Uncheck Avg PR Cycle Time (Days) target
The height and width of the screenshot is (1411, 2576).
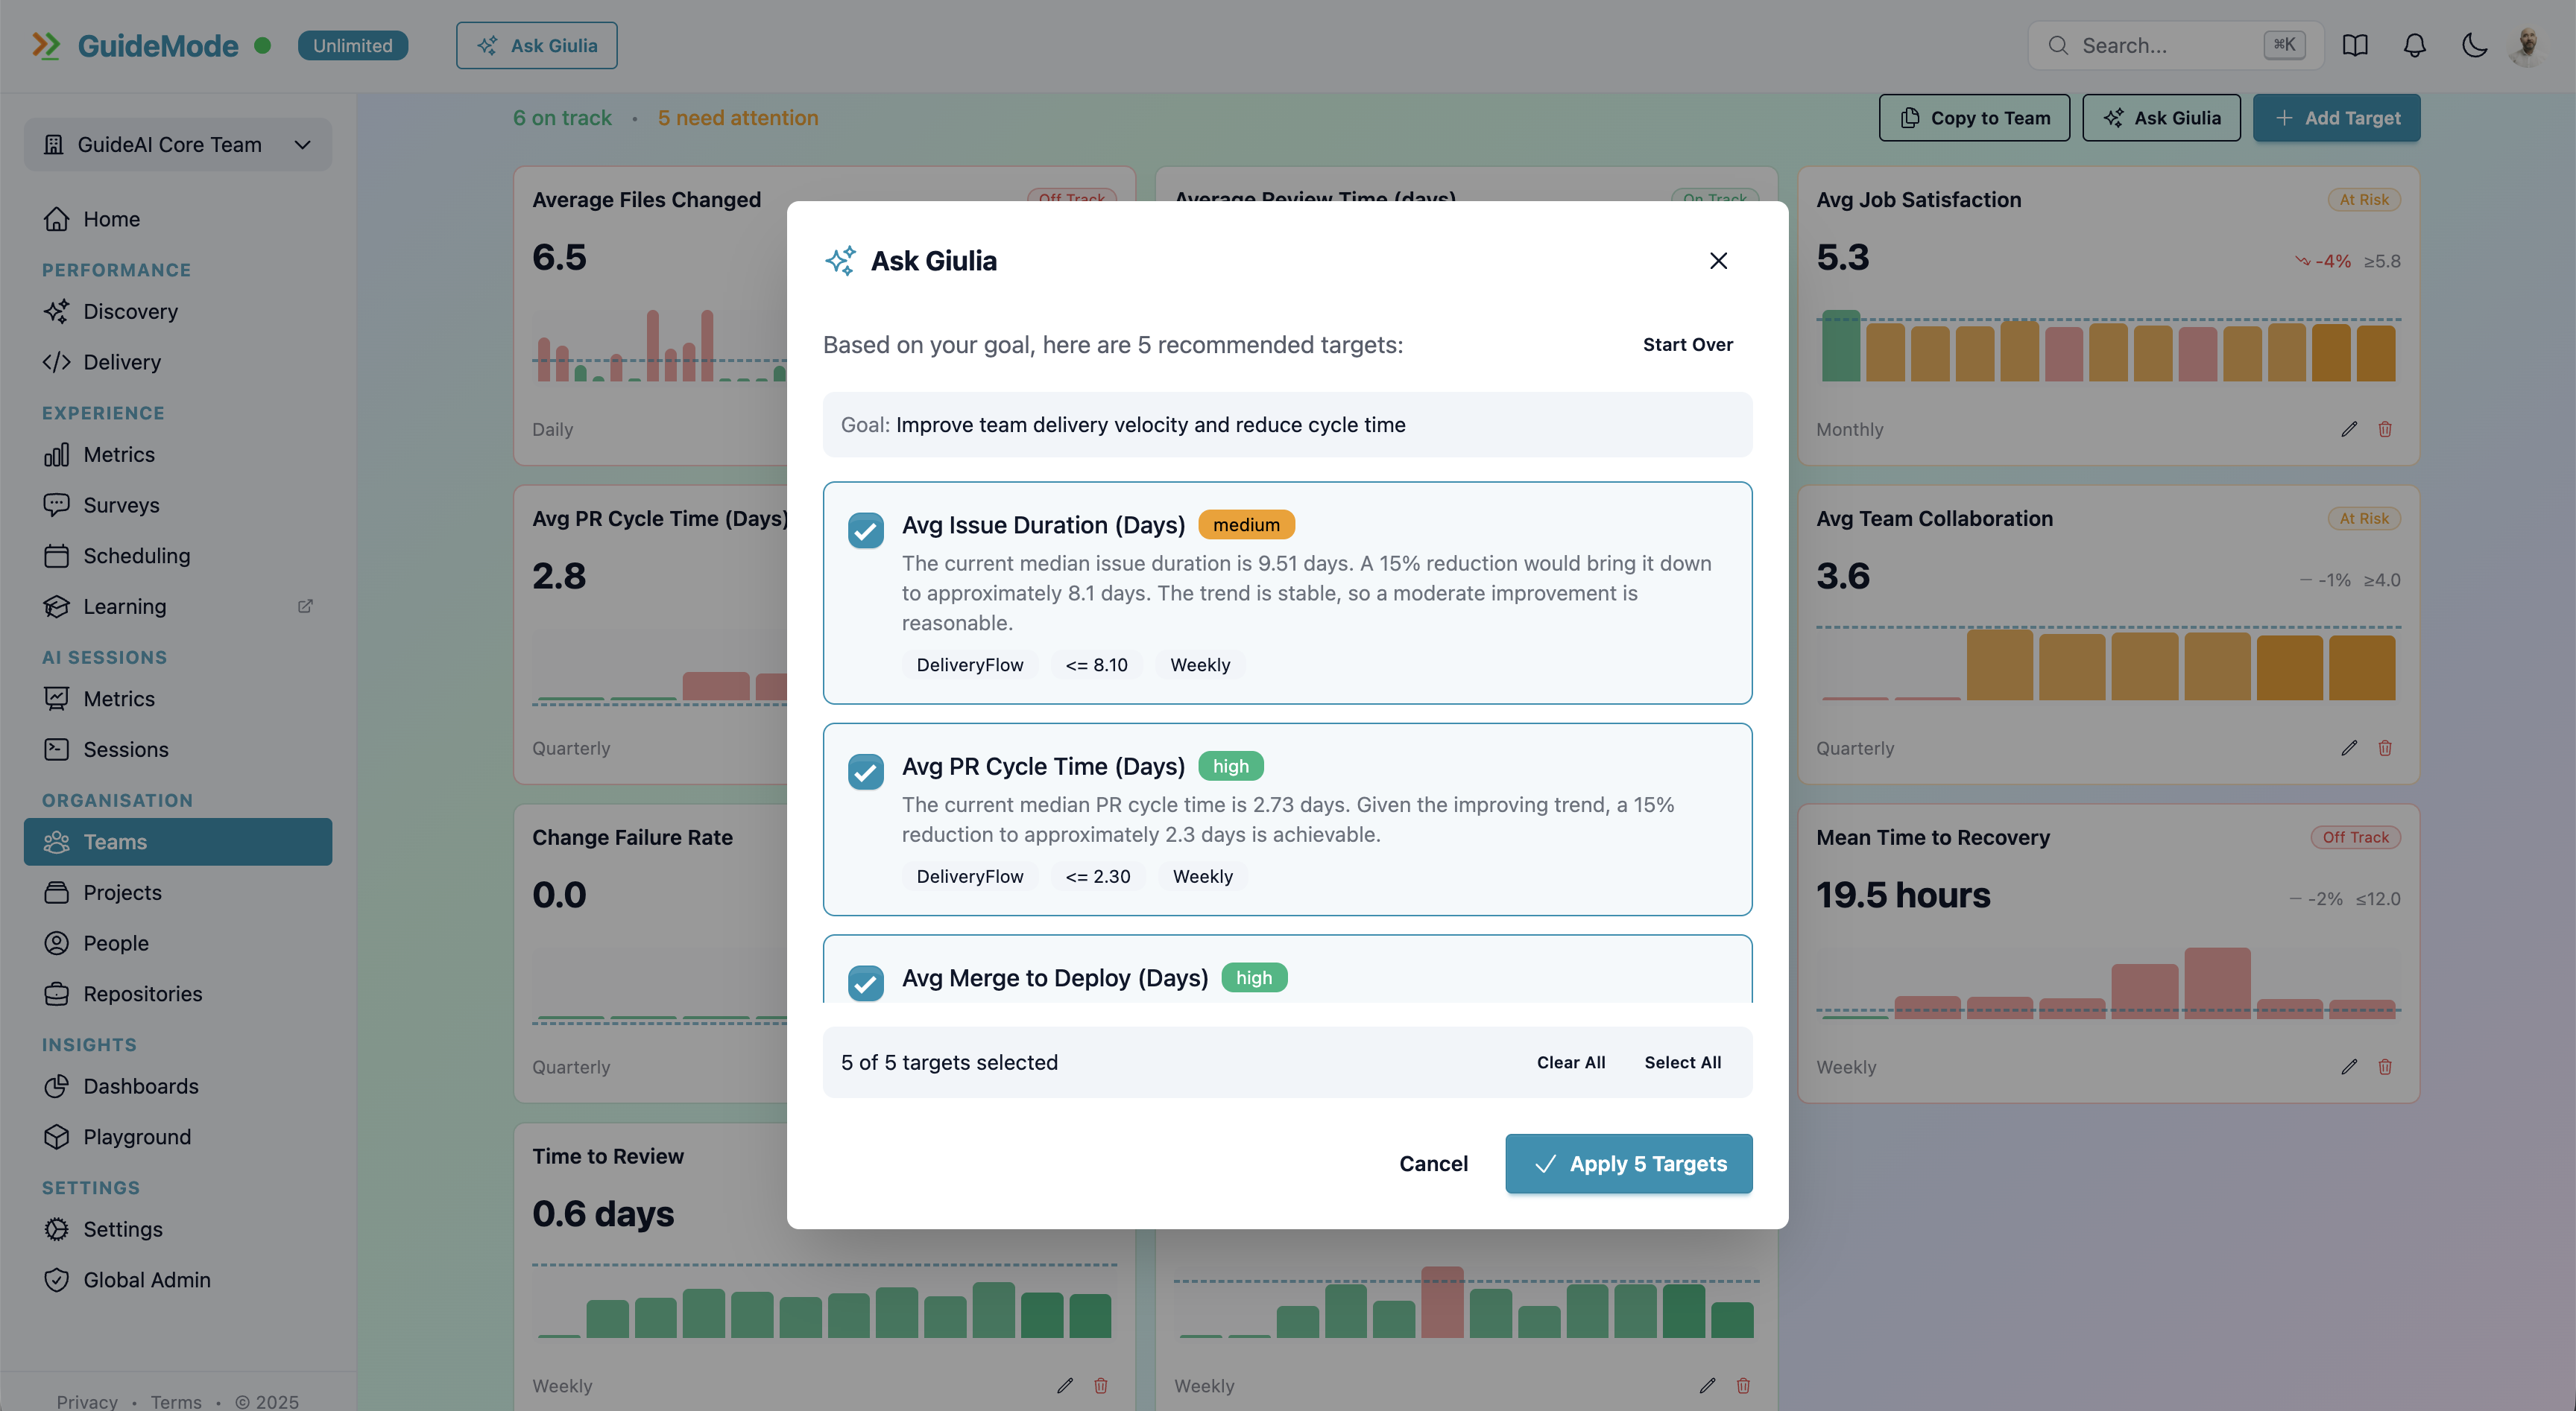click(865, 770)
